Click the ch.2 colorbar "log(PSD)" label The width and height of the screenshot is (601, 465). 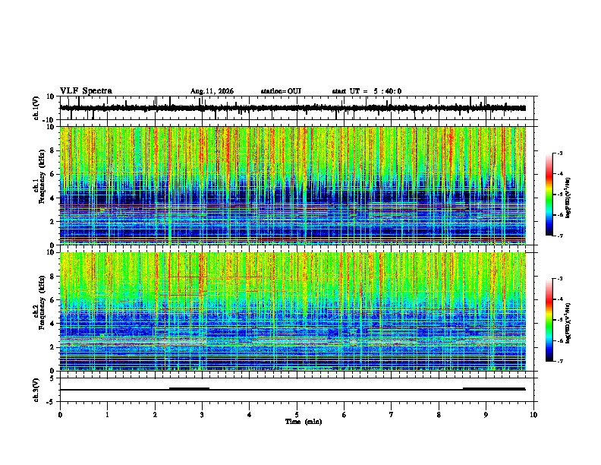tap(568, 322)
